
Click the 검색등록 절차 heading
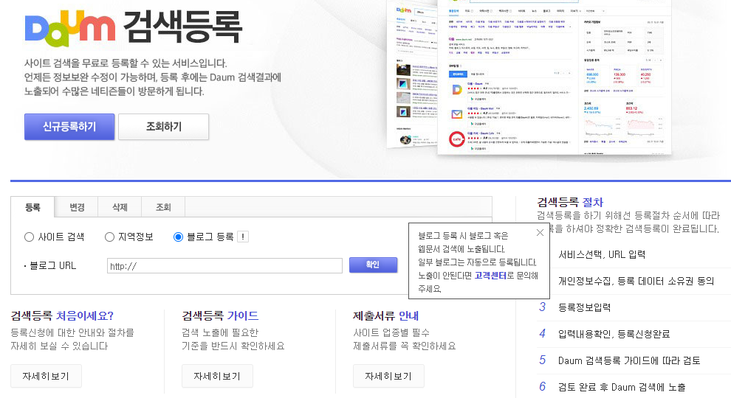[570, 202]
